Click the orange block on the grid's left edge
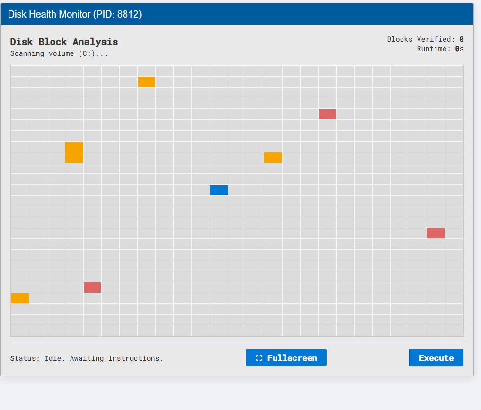Screen dimensions: 481x410 tap(20, 298)
